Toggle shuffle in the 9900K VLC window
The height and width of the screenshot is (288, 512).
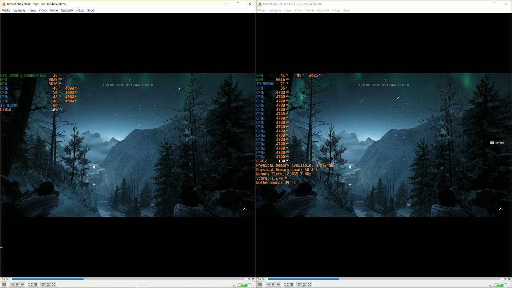[309, 284]
